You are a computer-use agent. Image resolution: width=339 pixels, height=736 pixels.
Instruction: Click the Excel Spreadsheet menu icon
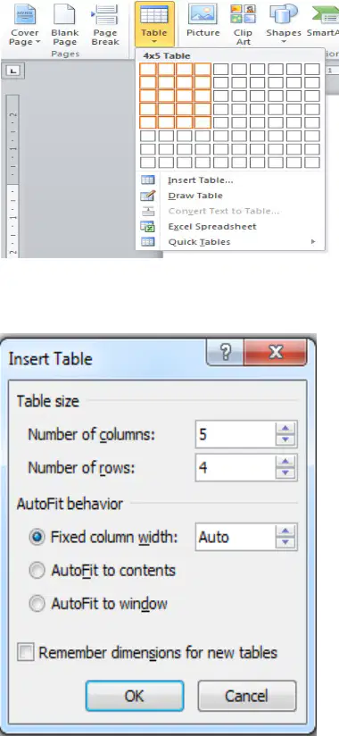(148, 226)
